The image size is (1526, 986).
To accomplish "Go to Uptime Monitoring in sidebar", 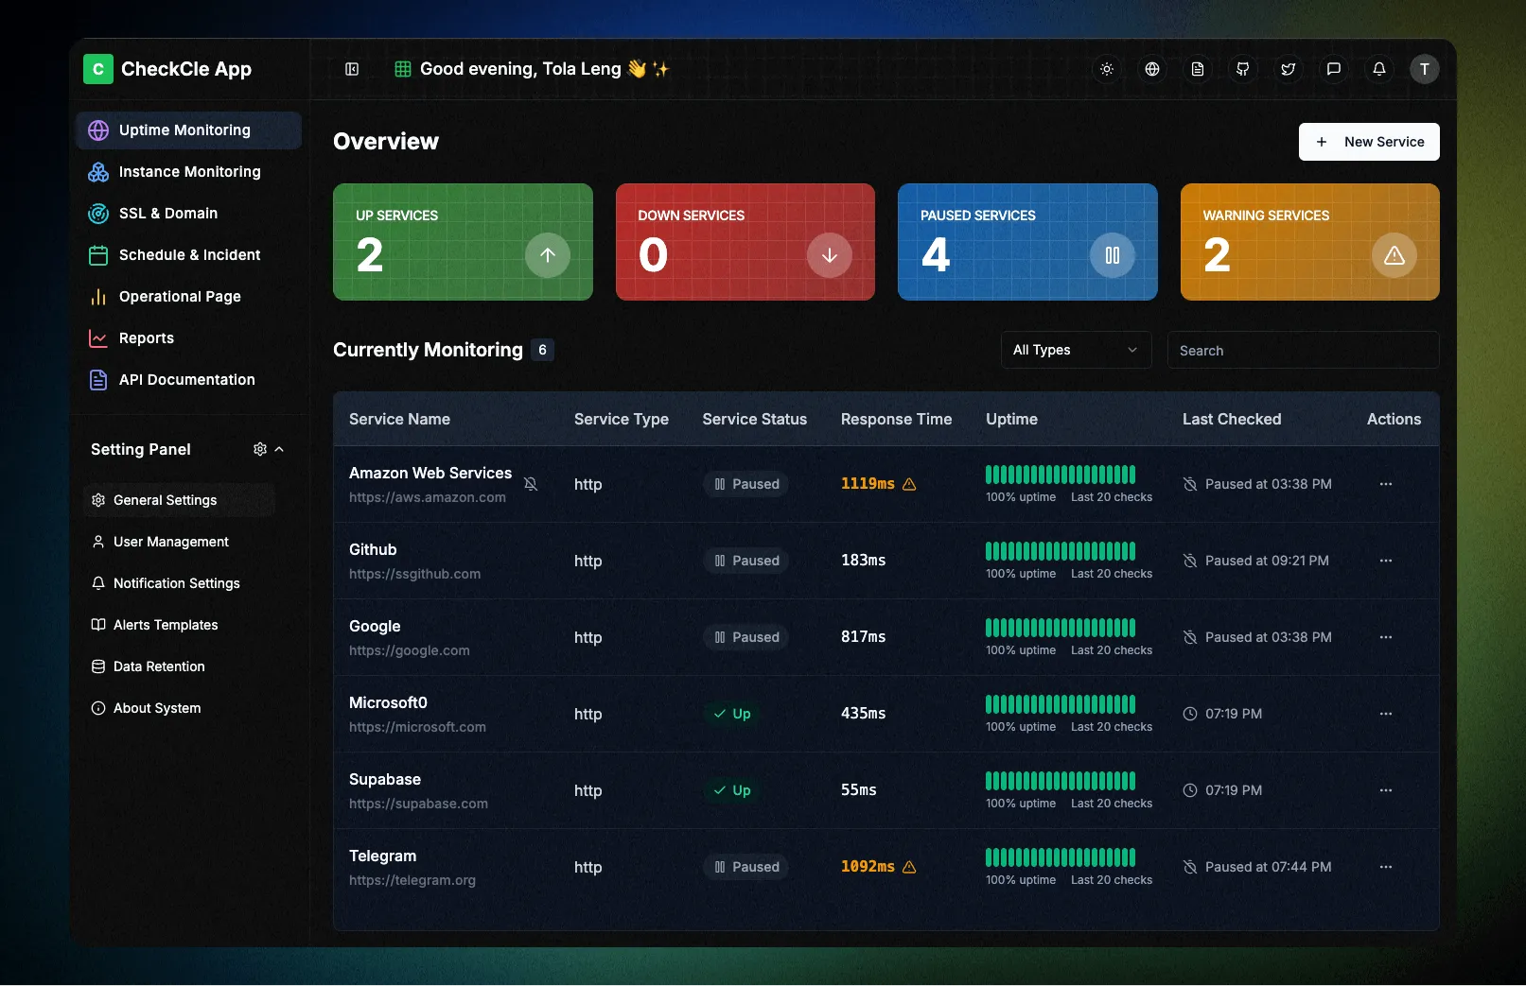I will point(188,130).
